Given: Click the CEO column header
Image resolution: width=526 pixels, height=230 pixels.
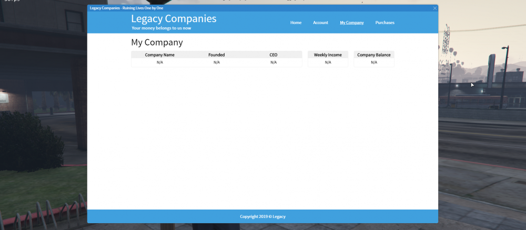Looking at the screenshot, I should [273, 54].
